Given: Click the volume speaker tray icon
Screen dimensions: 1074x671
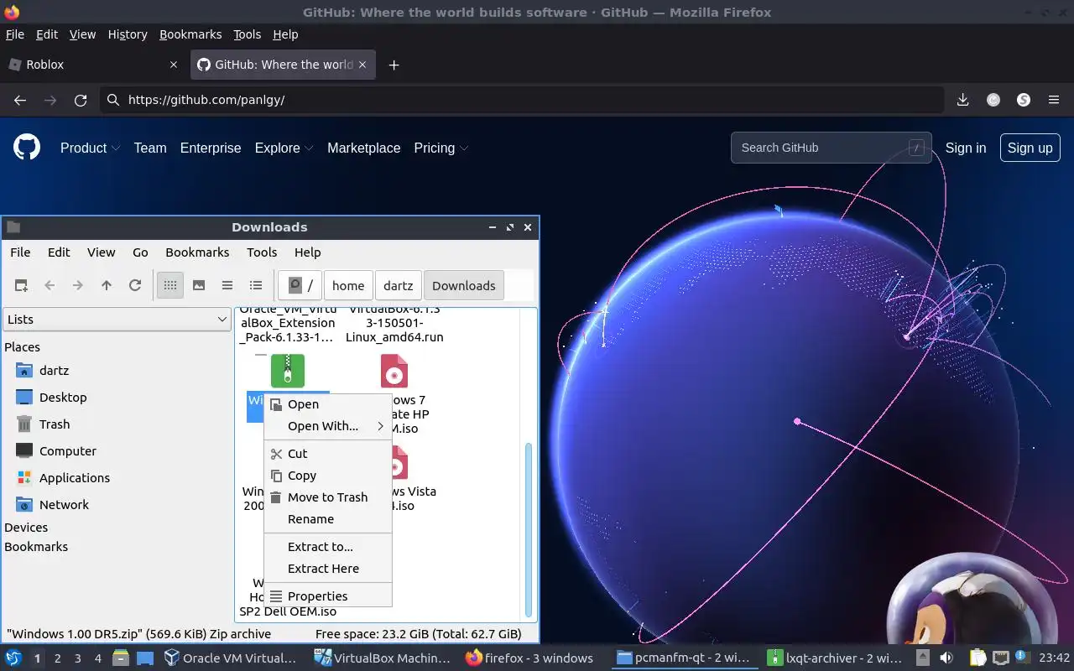Looking at the screenshot, I should 946,658.
